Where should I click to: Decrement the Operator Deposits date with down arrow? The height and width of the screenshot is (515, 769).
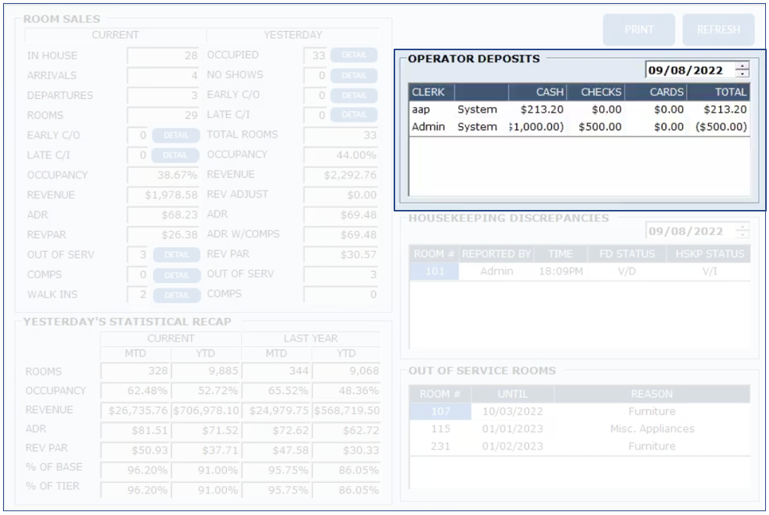pyautogui.click(x=742, y=74)
